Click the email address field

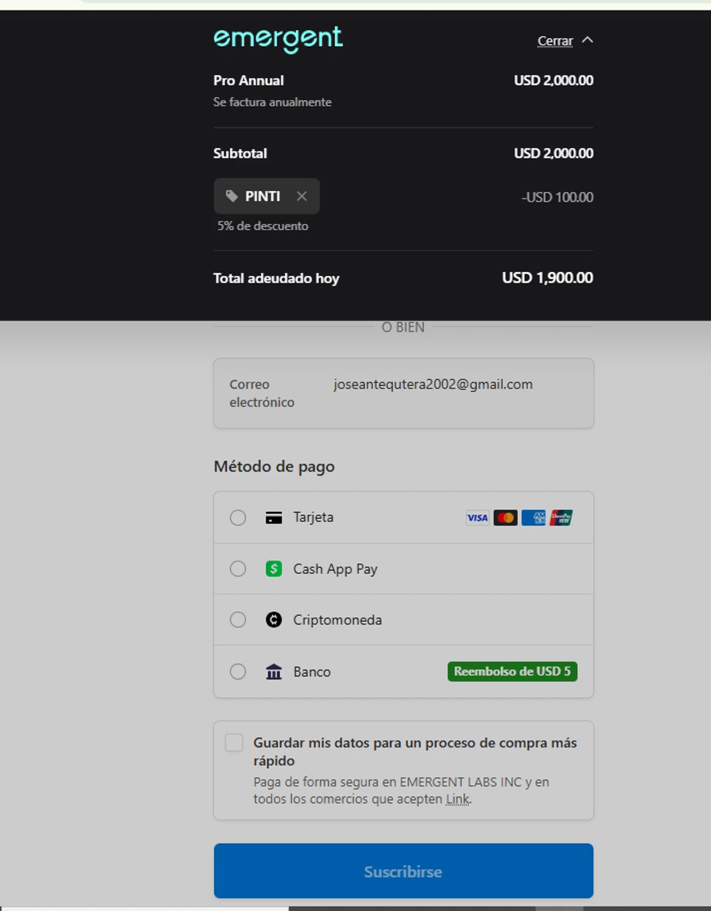[x=403, y=394]
